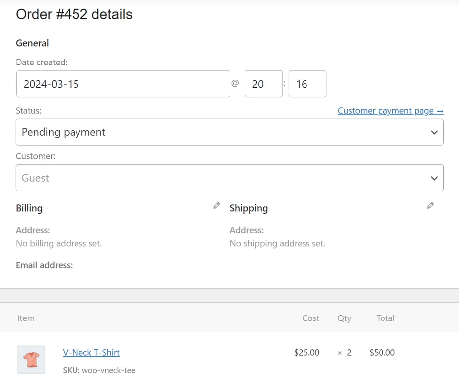Select the hour field showing 20
The width and height of the screenshot is (459, 381).
click(264, 84)
